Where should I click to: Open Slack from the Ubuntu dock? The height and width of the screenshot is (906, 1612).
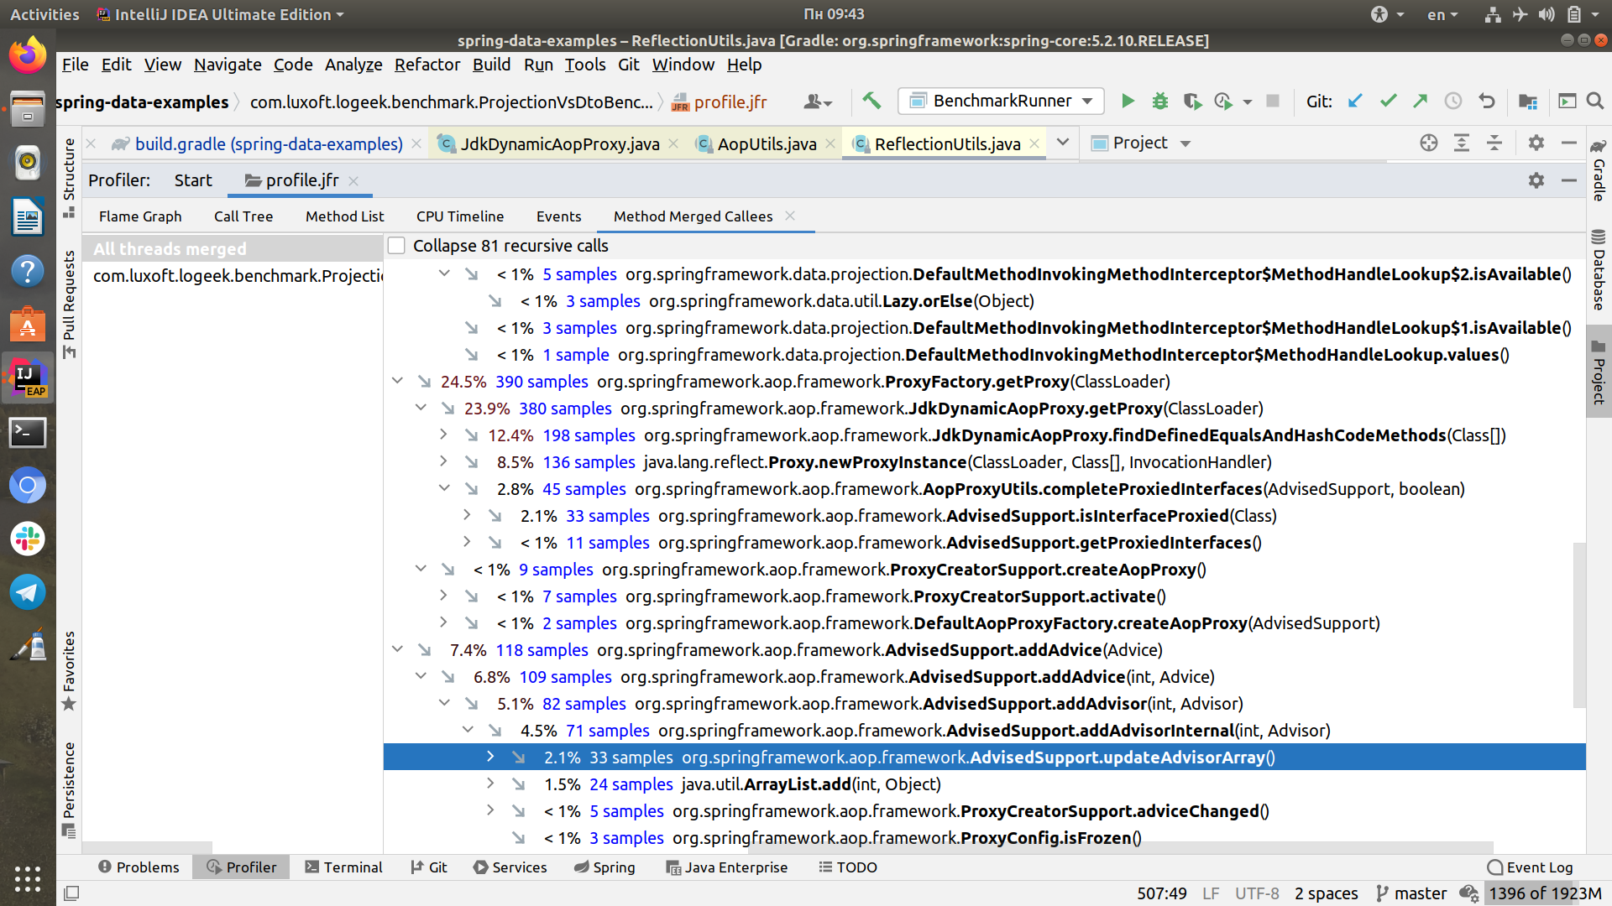(x=28, y=539)
